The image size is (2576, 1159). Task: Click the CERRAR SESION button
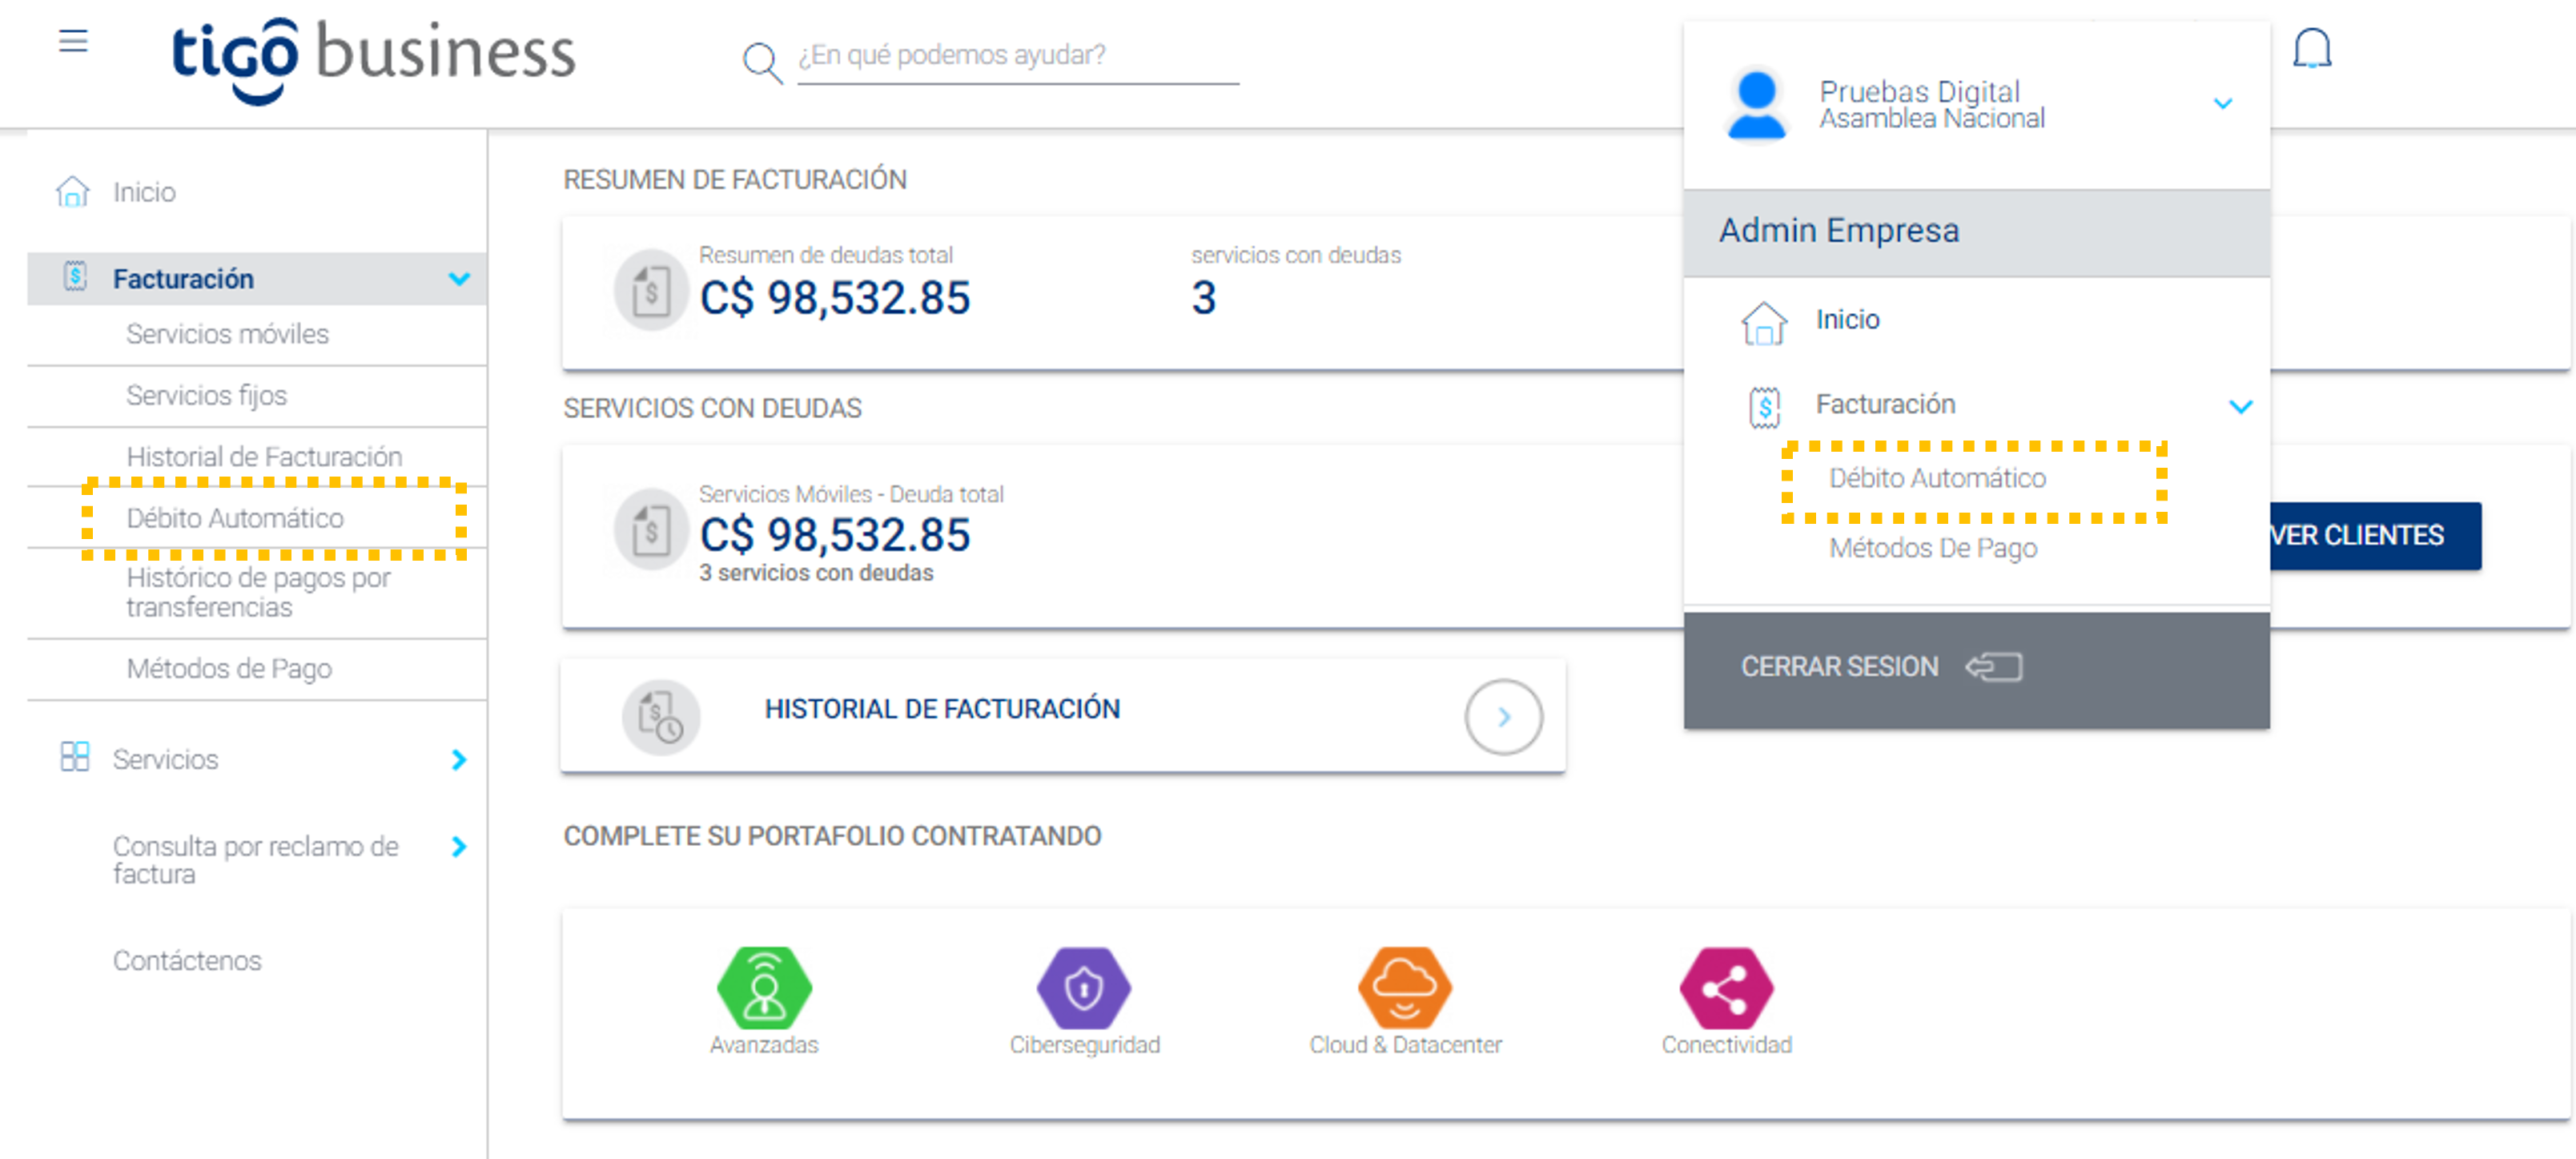pos(1976,668)
